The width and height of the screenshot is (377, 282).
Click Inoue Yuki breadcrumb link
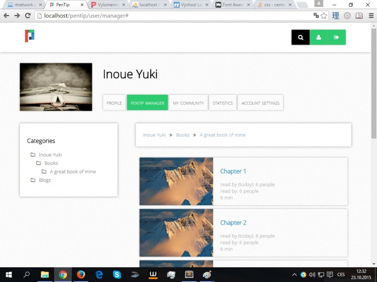154,135
